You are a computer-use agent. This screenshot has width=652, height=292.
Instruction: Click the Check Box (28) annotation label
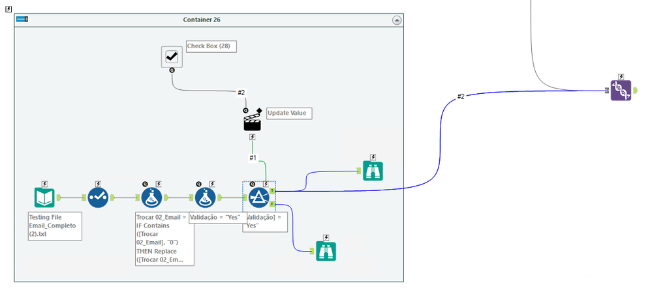point(211,46)
